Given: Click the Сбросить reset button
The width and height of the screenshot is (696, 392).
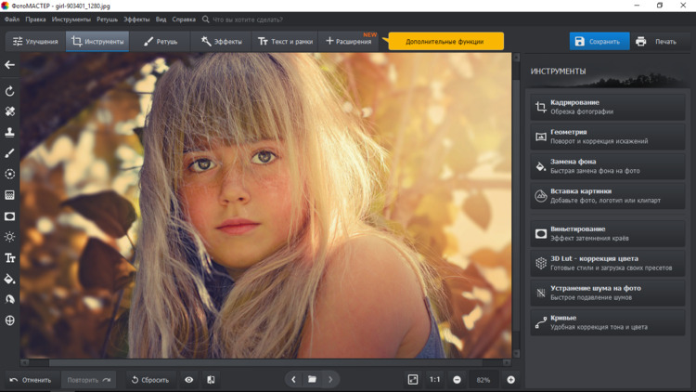Looking at the screenshot, I should point(150,380).
